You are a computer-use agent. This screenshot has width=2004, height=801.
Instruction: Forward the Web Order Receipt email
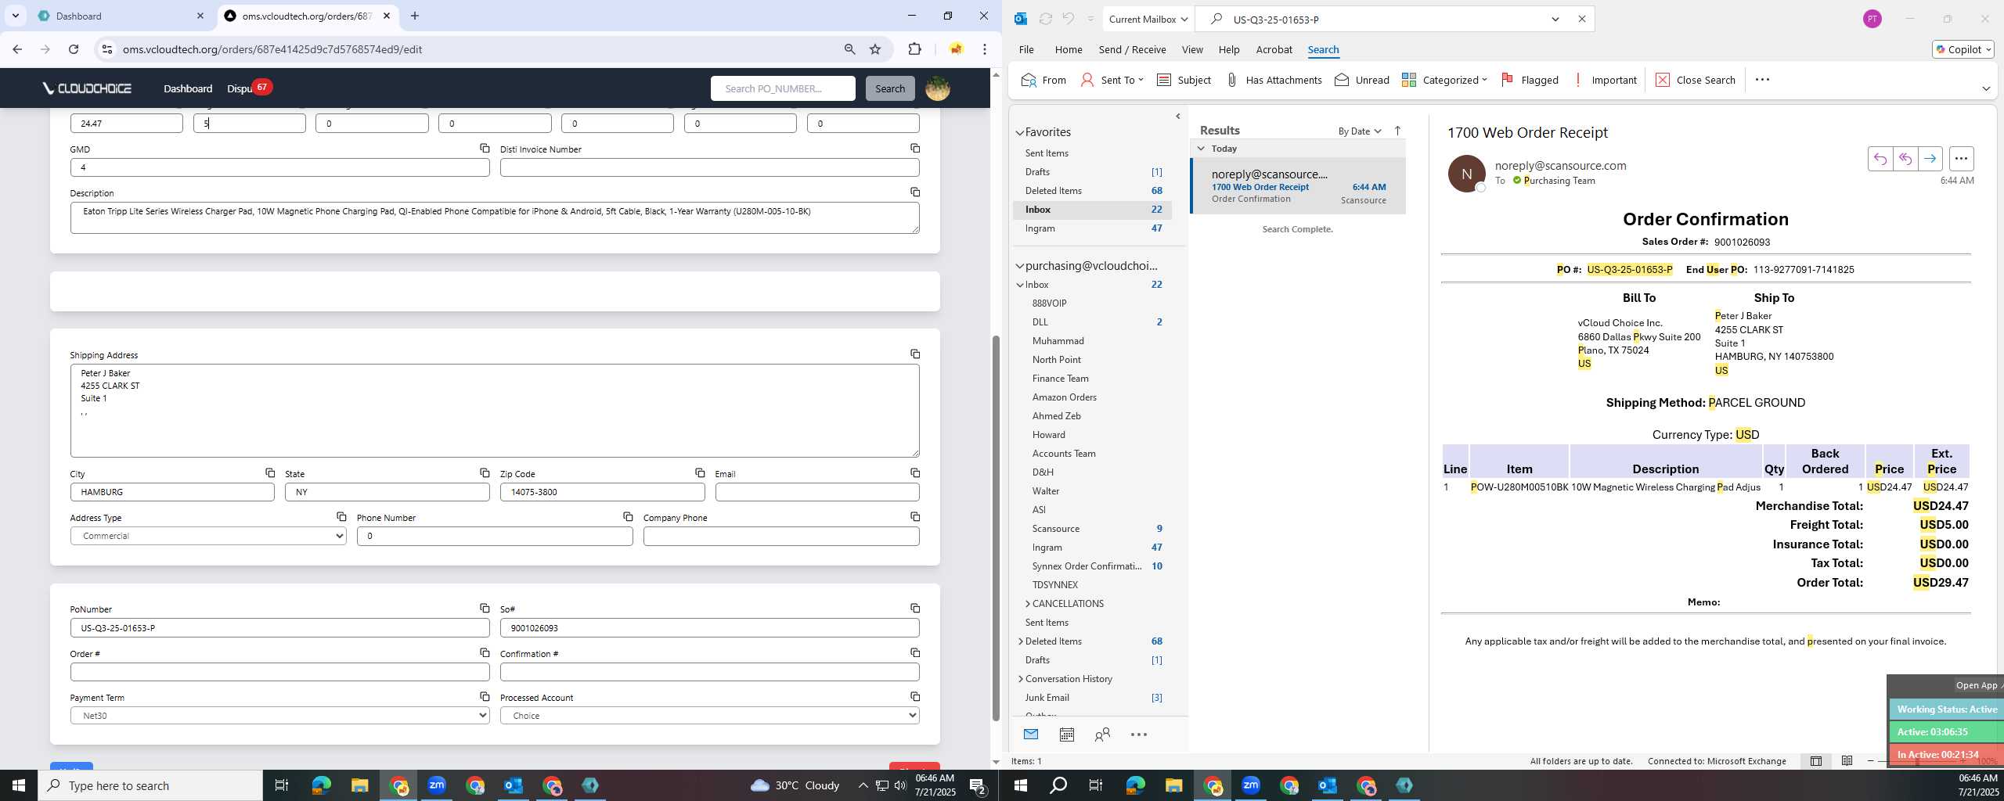click(x=1930, y=159)
